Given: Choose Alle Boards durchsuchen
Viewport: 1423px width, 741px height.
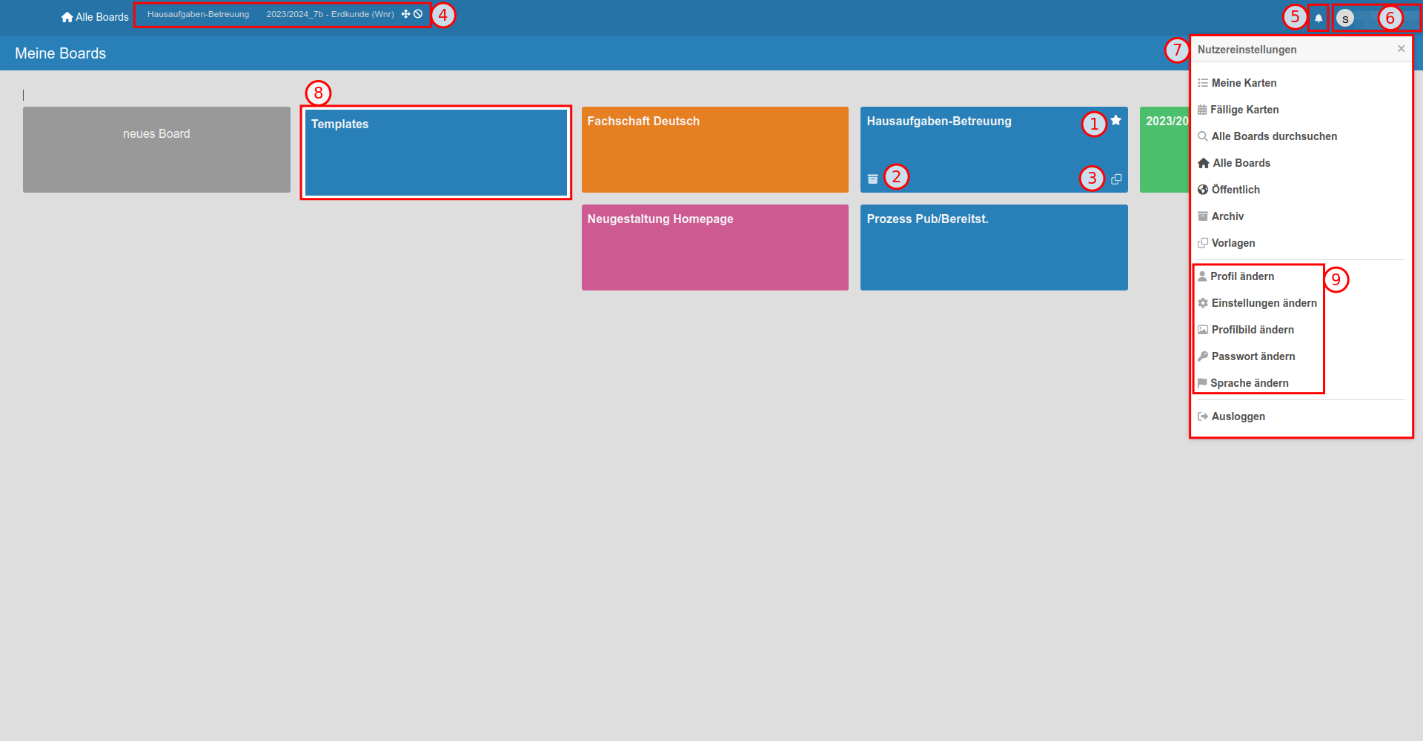Looking at the screenshot, I should coord(1274,136).
